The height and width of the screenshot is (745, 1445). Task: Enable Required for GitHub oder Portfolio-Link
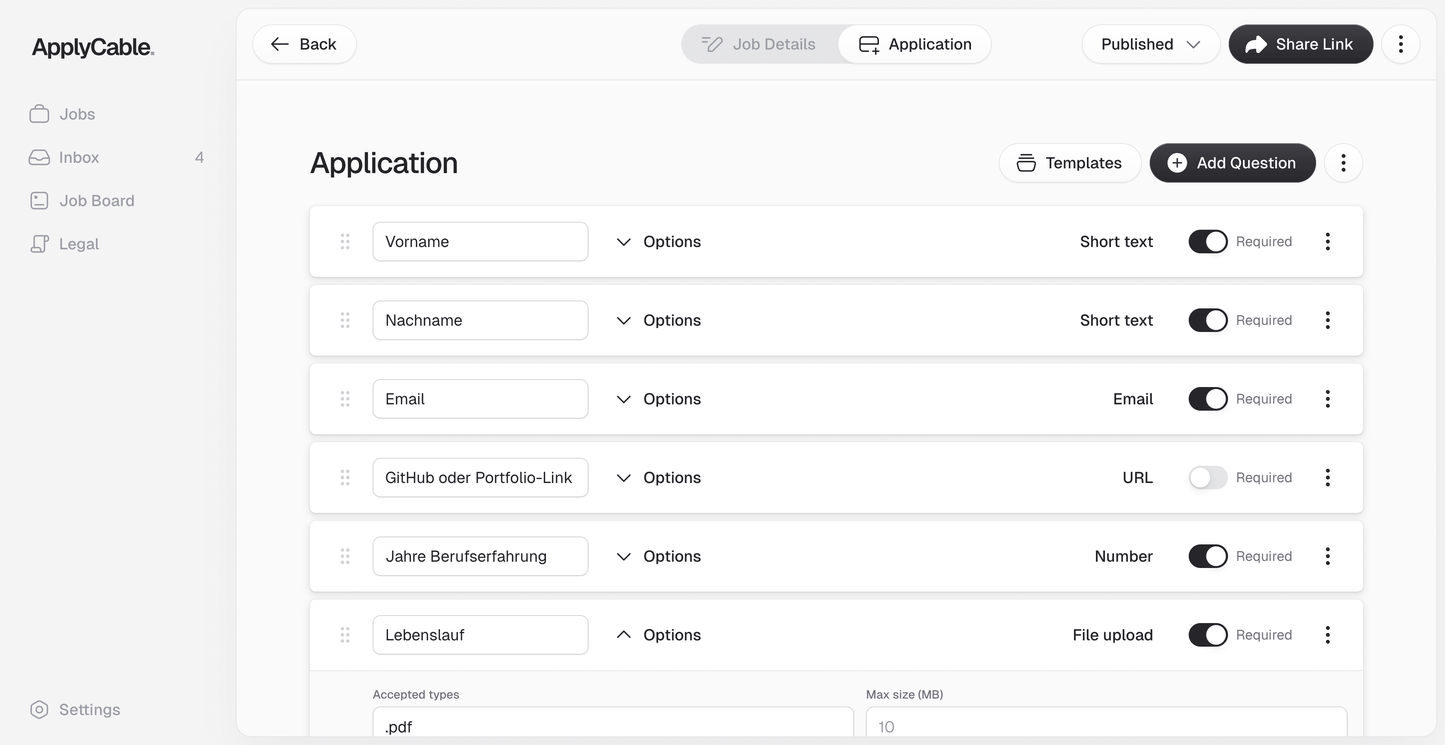click(x=1208, y=477)
